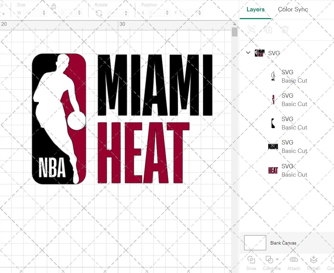Click the Width stepper arrows
The width and height of the screenshot is (334, 273).
point(44,13)
